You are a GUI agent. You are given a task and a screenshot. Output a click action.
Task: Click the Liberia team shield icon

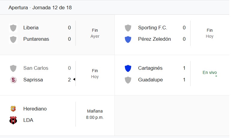click(13, 28)
